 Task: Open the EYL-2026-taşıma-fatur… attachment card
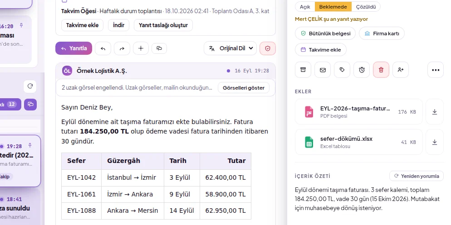(359, 112)
